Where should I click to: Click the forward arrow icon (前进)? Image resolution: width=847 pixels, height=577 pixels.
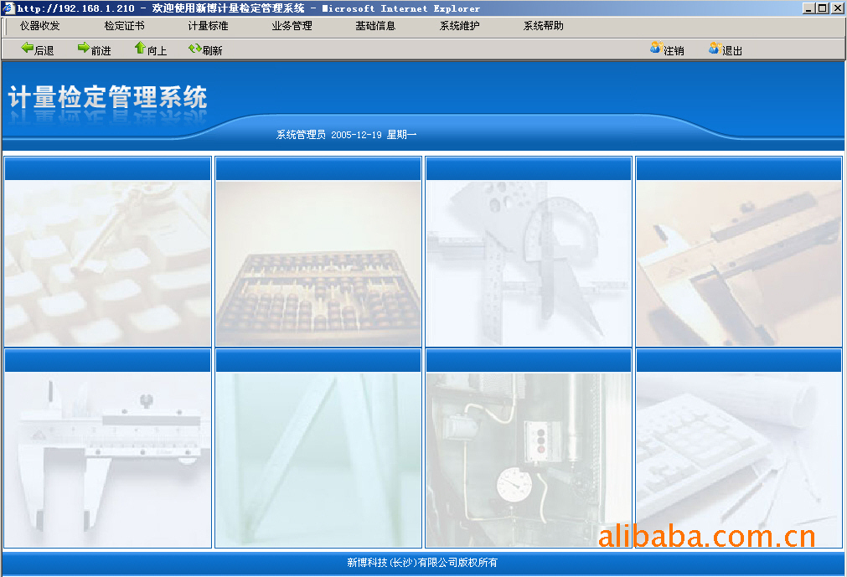(x=84, y=49)
